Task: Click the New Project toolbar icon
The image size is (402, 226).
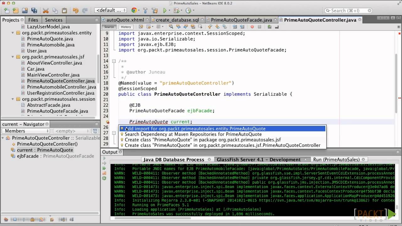Action: click(x=16, y=11)
